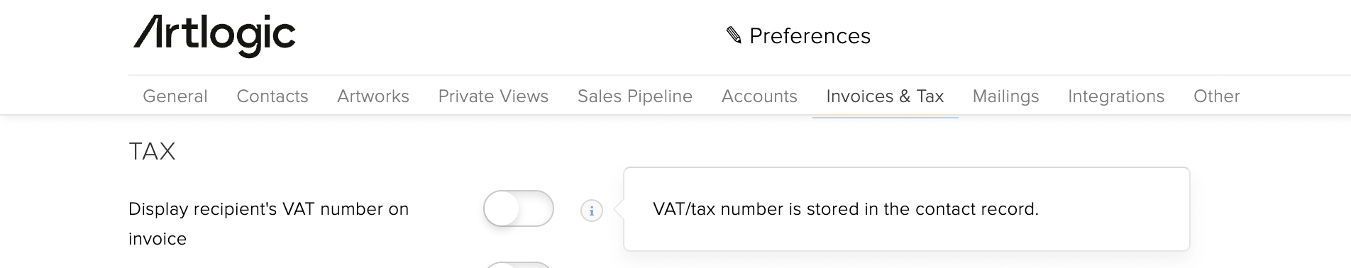Click the pencil icon beside Preferences
Image resolution: width=1351 pixels, height=268 pixels.
coord(734,35)
